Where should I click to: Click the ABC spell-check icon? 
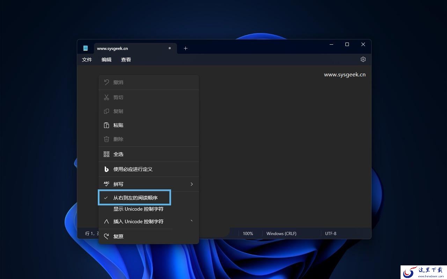pos(107,184)
